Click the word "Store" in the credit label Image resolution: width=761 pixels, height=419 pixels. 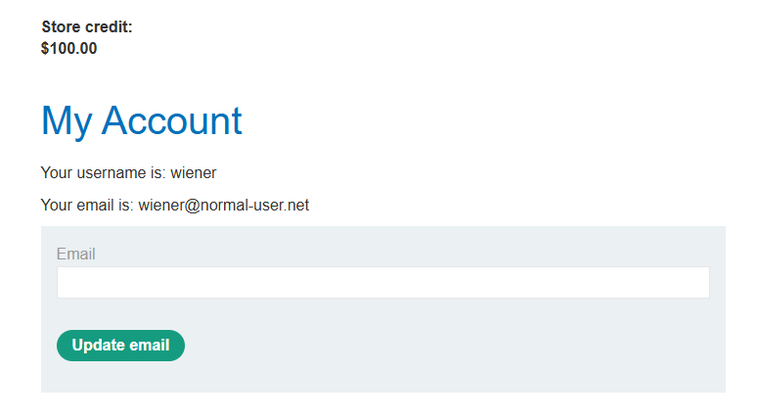click(61, 27)
